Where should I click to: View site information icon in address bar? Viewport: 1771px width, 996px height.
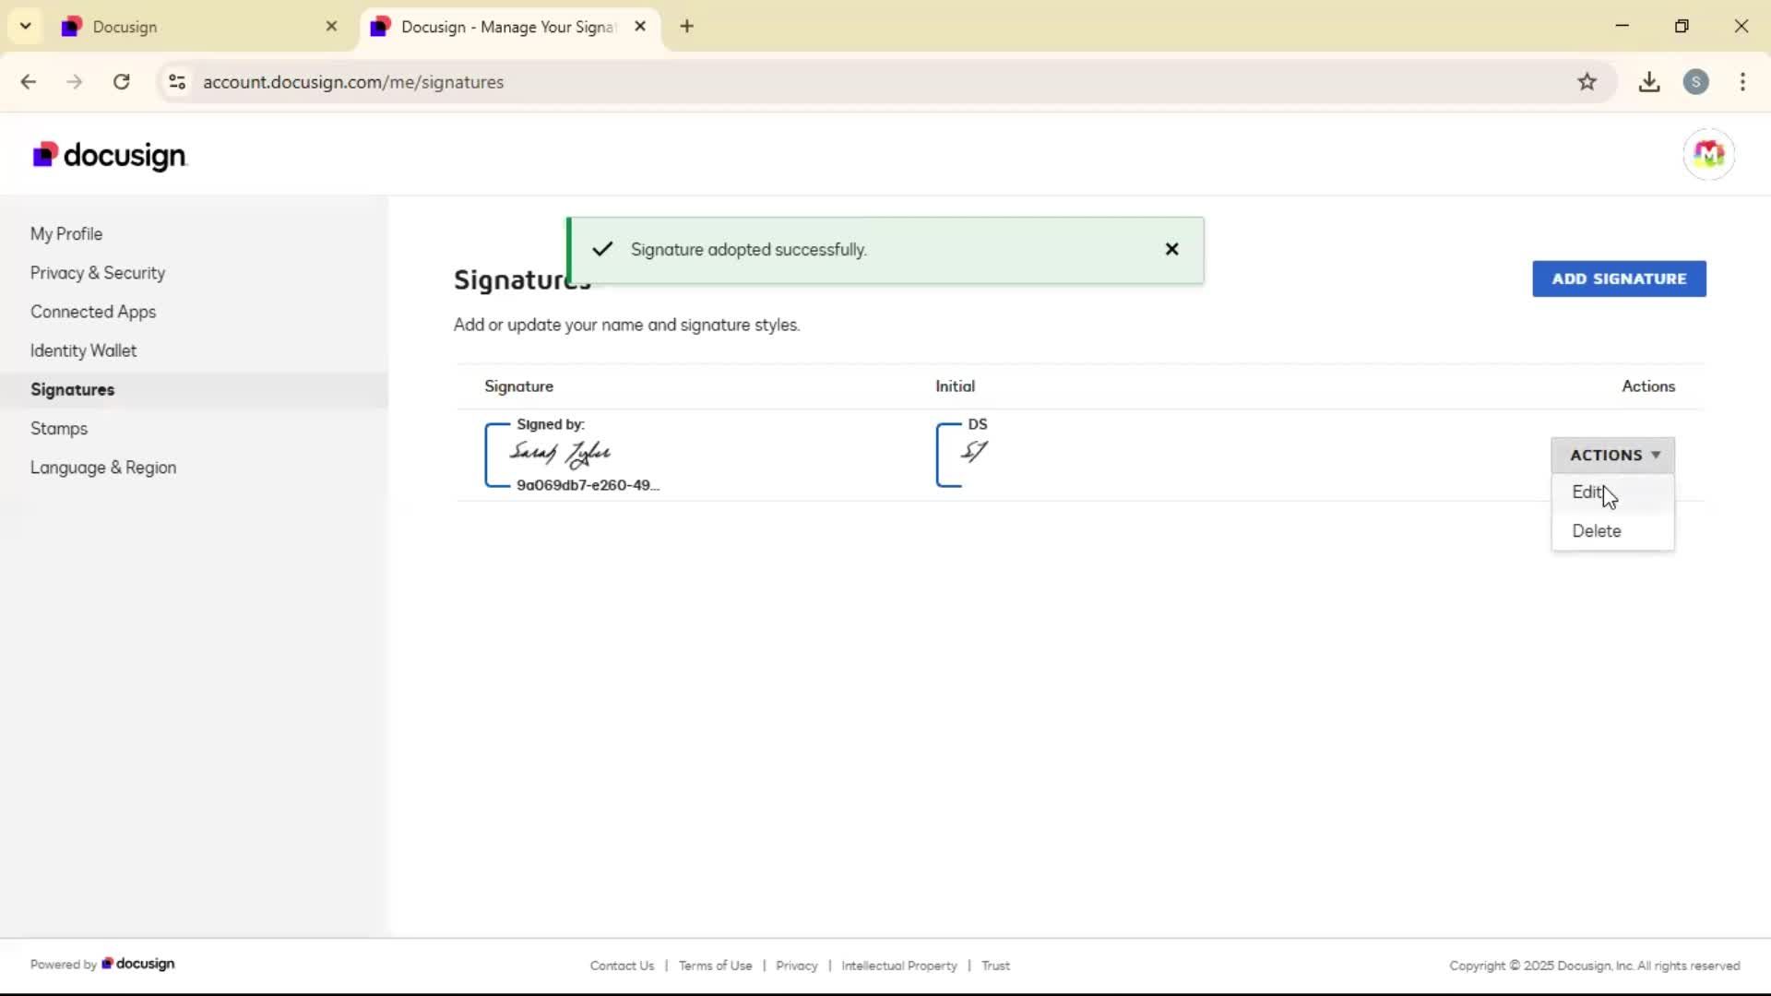(x=177, y=82)
